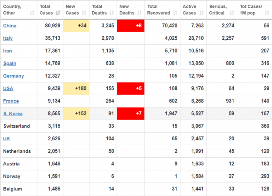Sort by Serious, Critical arrows icon
This screenshot has width=272, height=196.
(232, 13)
